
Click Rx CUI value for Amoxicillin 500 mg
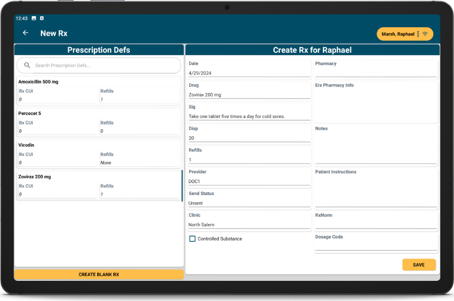click(x=20, y=100)
